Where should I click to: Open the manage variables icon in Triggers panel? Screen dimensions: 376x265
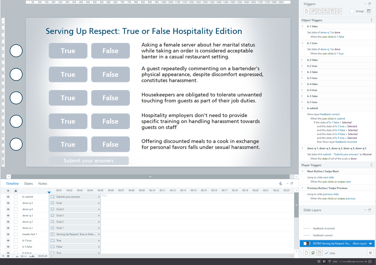tap(368, 11)
